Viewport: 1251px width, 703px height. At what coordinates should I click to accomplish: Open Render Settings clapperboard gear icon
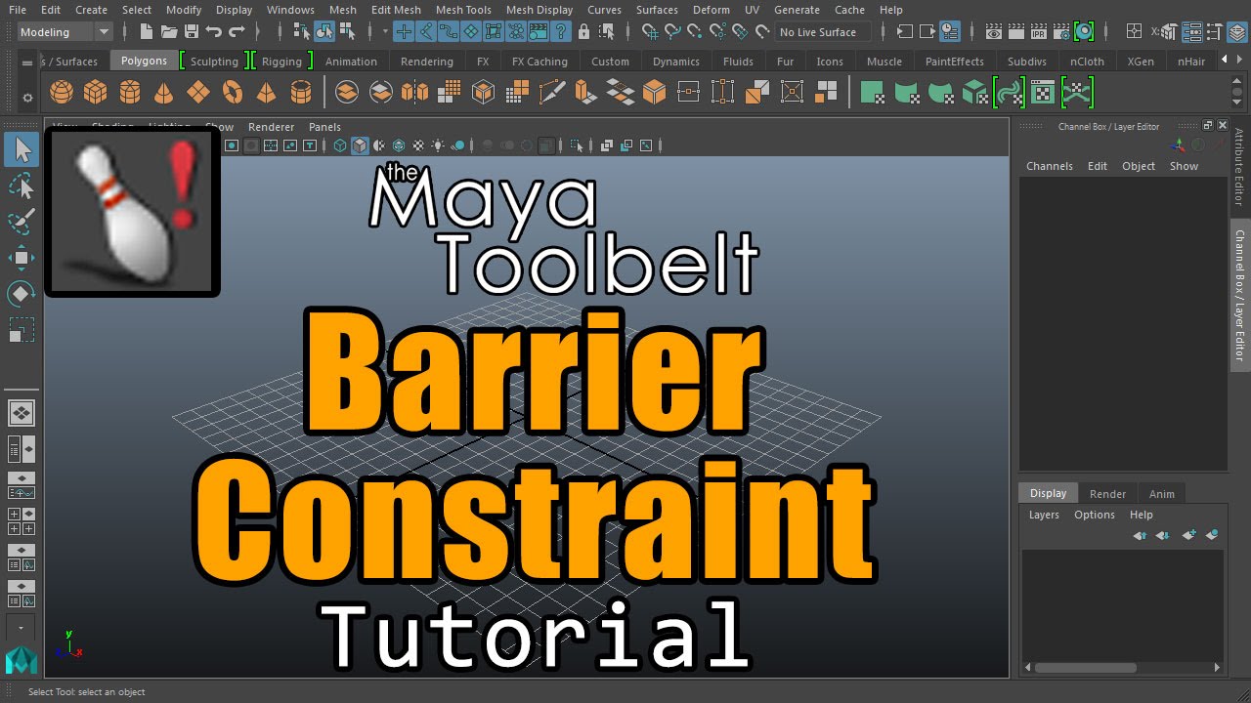pos(1061,32)
